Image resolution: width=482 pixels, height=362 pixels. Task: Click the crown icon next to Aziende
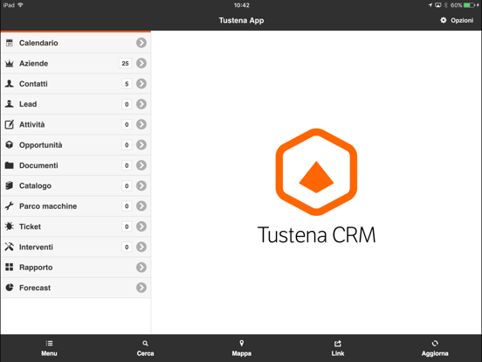coord(10,64)
